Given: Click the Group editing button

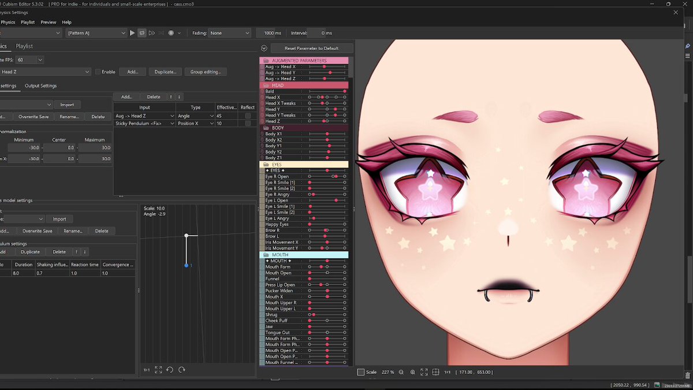Looking at the screenshot, I should coord(206,72).
